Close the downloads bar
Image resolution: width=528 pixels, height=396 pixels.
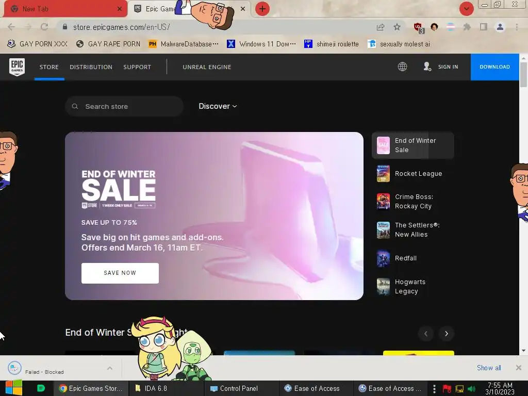[519, 368]
